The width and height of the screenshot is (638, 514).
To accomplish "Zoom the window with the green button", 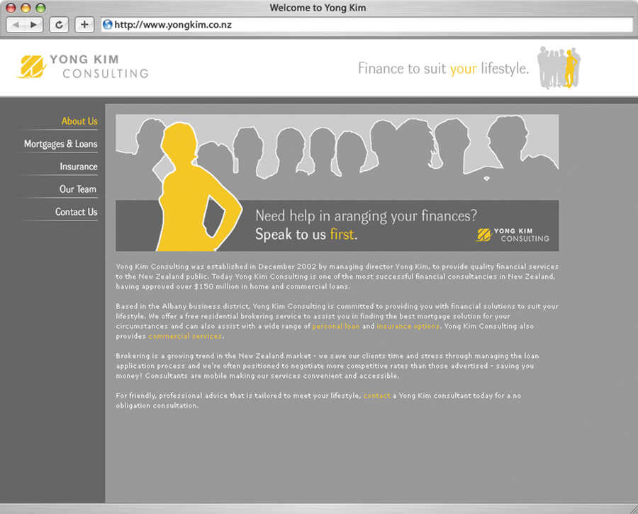I will tap(40, 8).
